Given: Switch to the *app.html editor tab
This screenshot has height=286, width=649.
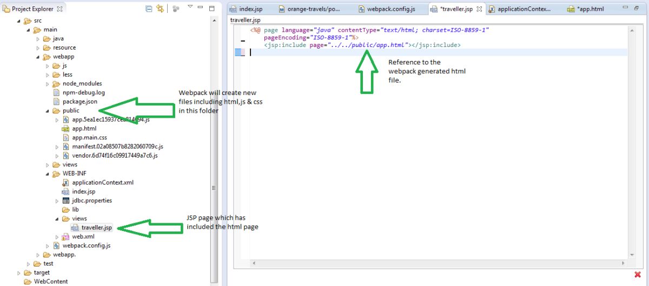Looking at the screenshot, I should coord(586,9).
